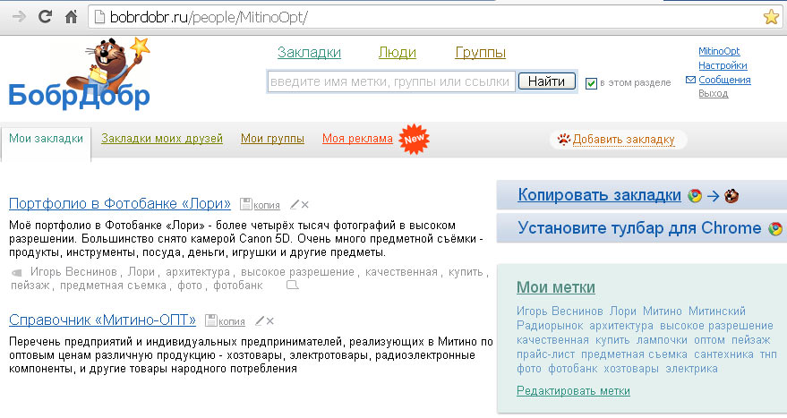Viewport: 787px width, 418px height.
Task: Click in the tag search input field
Action: (391, 81)
